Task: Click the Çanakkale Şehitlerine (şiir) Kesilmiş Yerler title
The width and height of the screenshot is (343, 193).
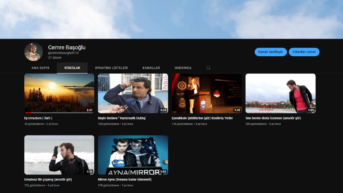Action: [x=202, y=118]
